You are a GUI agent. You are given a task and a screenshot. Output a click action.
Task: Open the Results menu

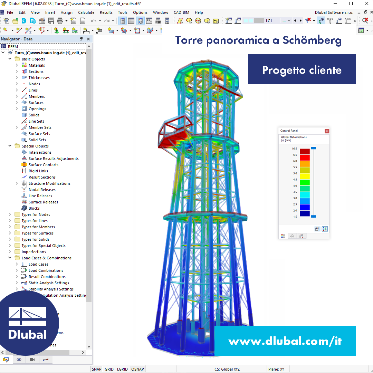tap(106, 12)
